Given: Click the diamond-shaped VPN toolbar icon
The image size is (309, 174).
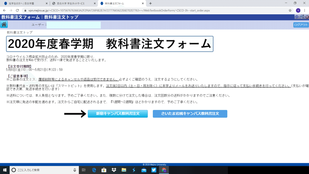Looking at the screenshot, I should coord(297,17).
